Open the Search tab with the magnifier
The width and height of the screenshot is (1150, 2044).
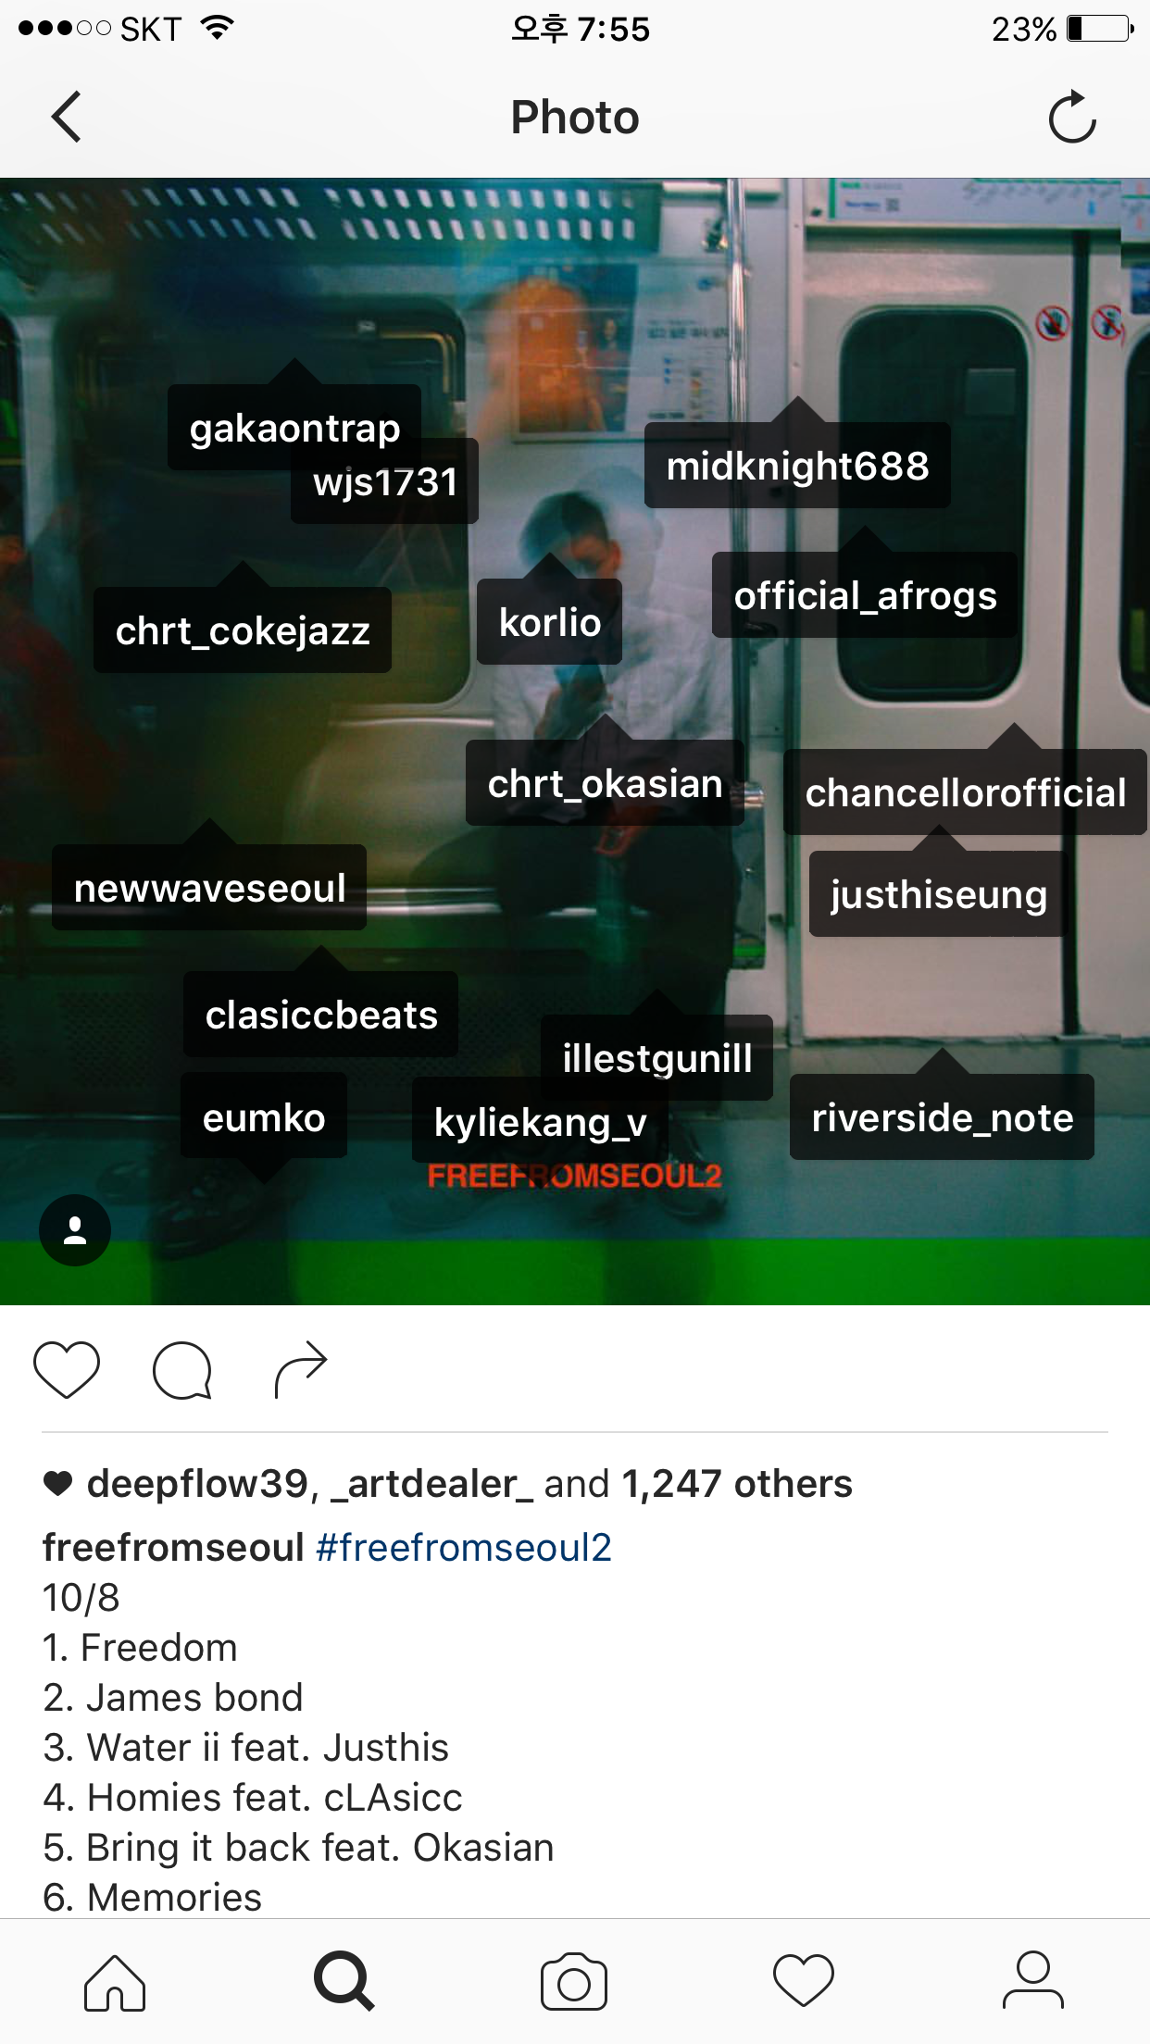click(344, 1981)
